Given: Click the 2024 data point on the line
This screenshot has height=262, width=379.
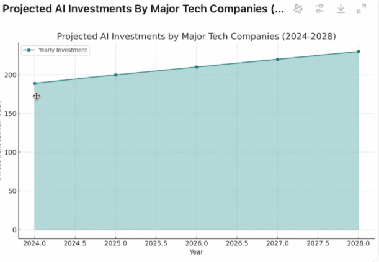Looking at the screenshot, I should coord(35,83).
